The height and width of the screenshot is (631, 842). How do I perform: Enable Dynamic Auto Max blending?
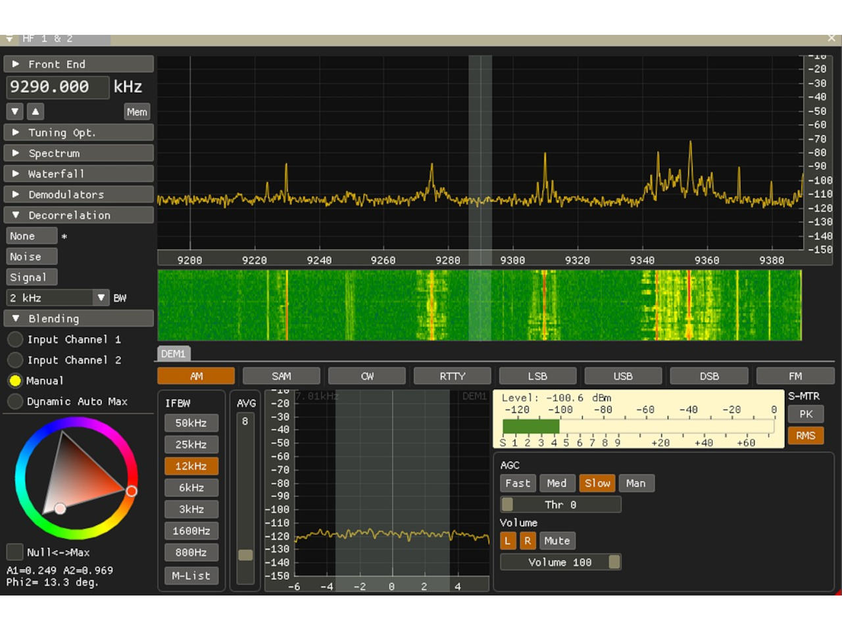[15, 401]
